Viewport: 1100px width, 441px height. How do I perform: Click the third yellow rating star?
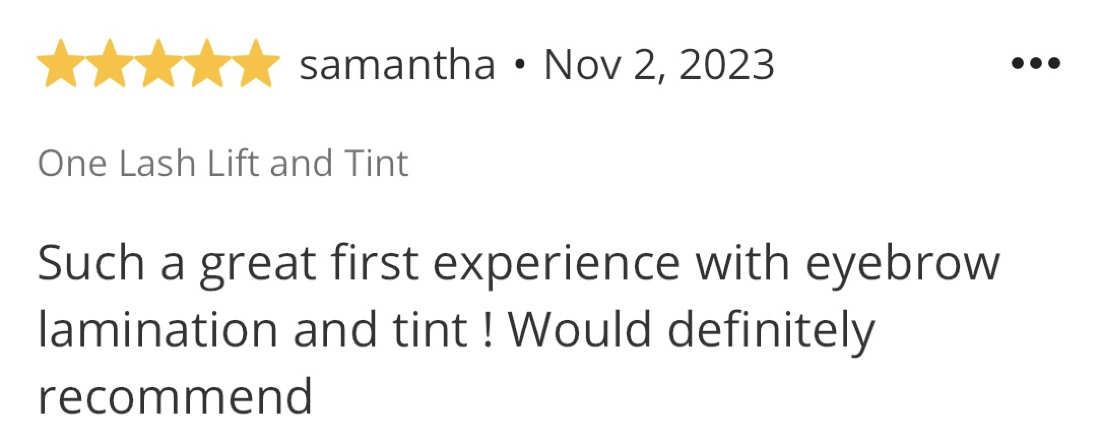pos(158,64)
